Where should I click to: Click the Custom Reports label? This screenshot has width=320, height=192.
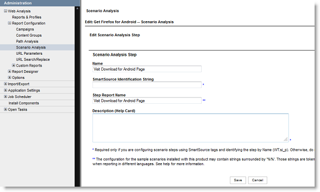29,66
